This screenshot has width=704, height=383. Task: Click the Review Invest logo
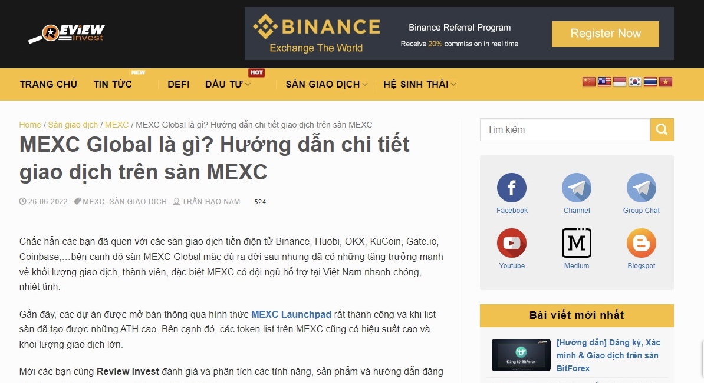click(67, 33)
